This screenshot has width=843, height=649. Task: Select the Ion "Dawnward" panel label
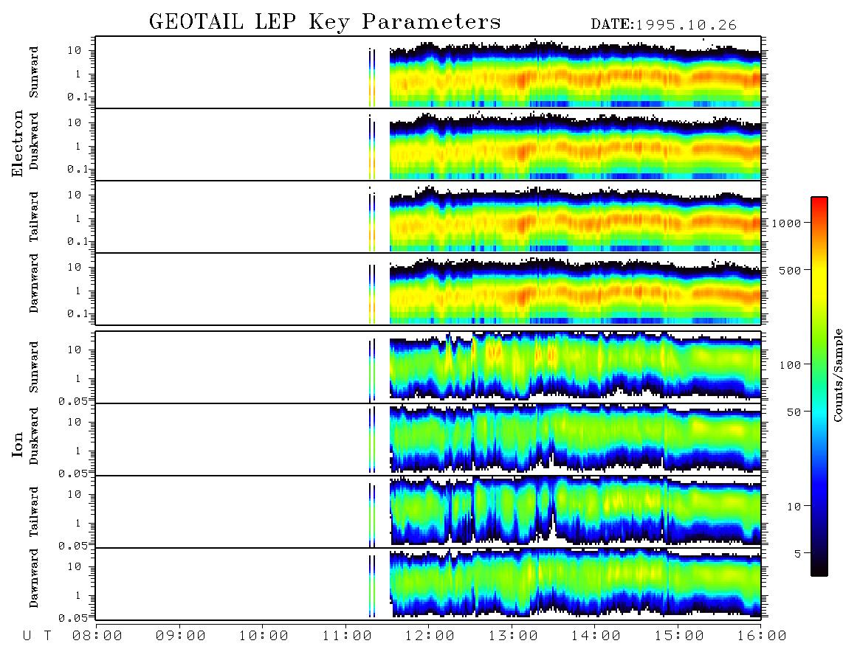tap(34, 578)
